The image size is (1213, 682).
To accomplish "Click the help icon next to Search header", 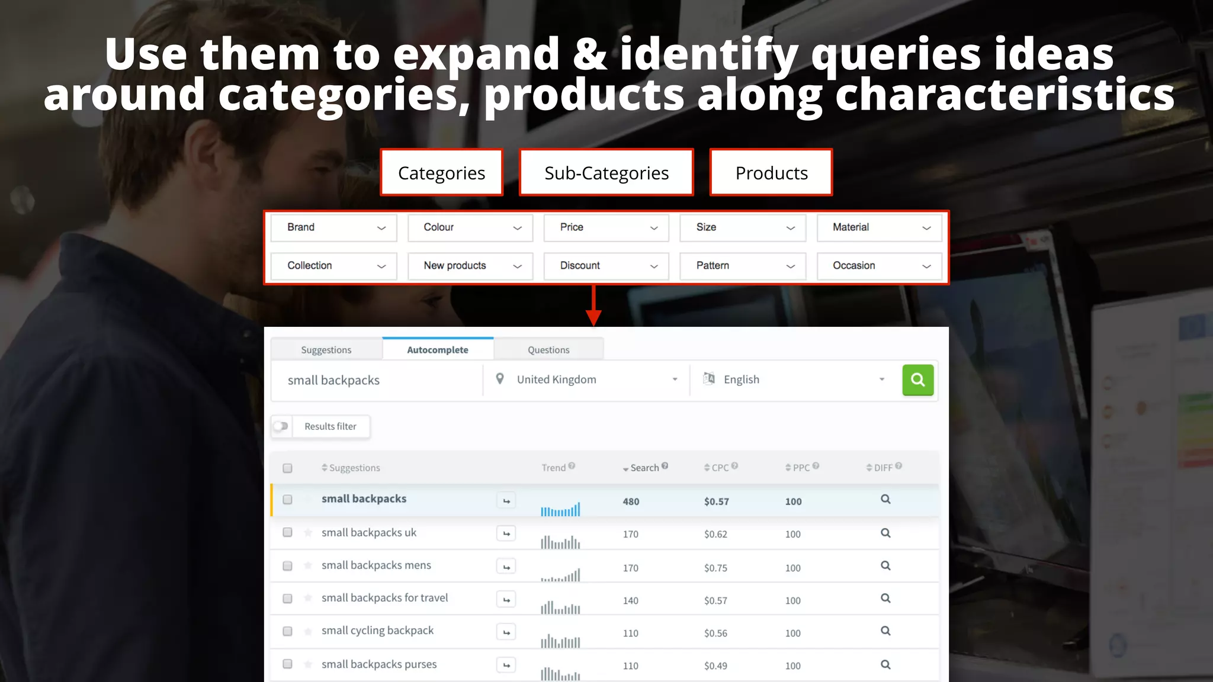I will point(665,466).
